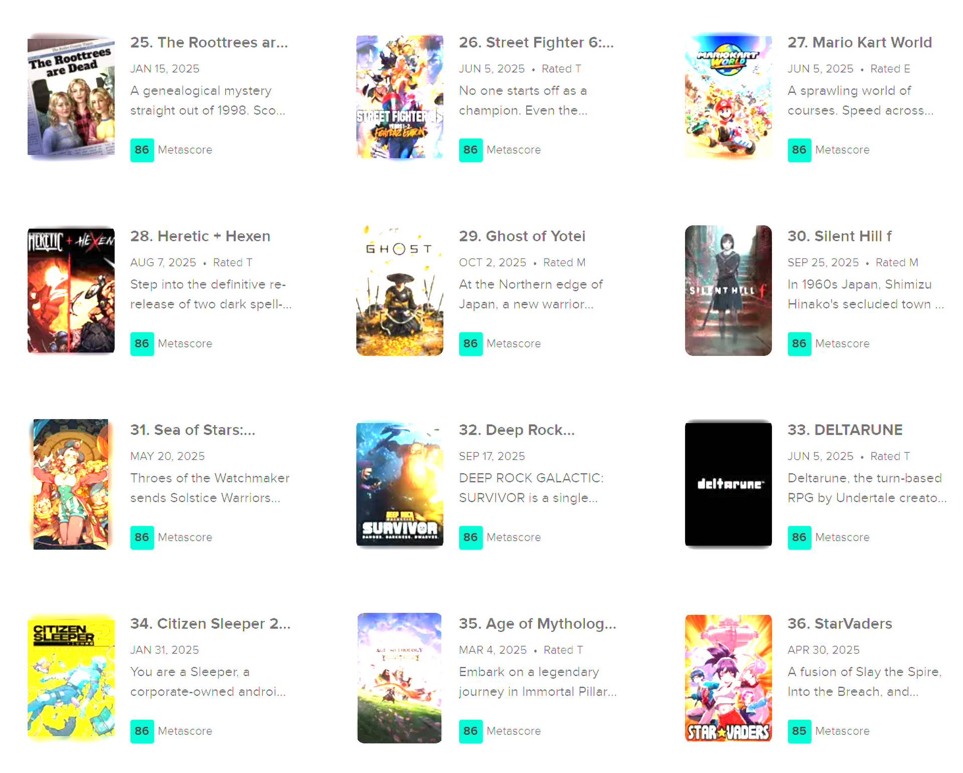963x773 pixels.
Task: Click the 86 Metascore badge for Citizen Sleeper 2
Action: 142,731
